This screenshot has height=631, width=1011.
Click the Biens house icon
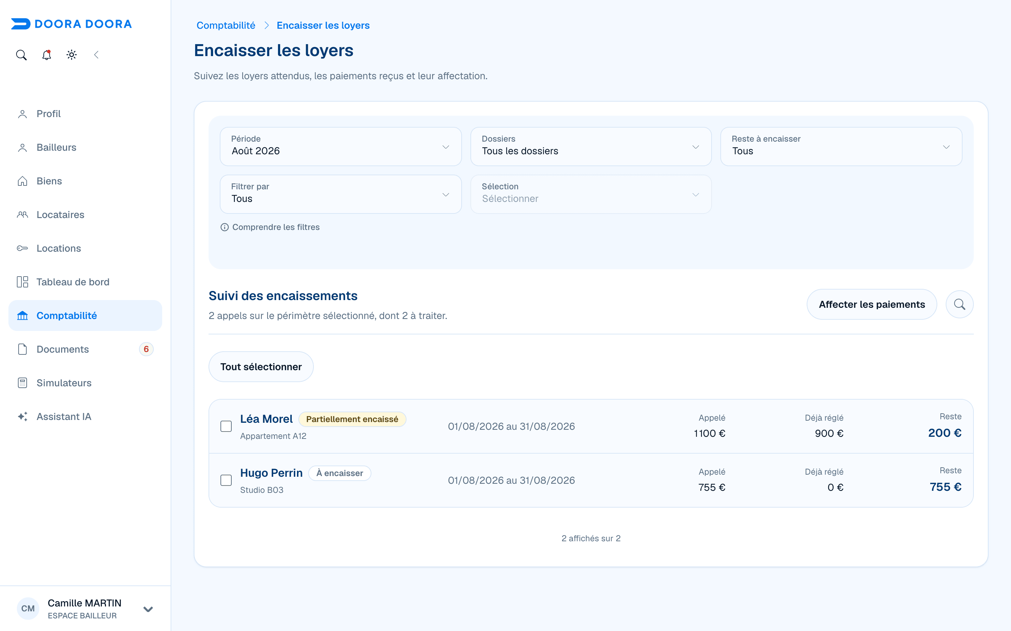coord(22,181)
